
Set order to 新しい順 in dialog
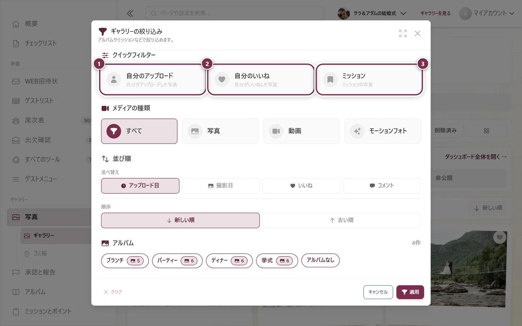click(x=181, y=220)
